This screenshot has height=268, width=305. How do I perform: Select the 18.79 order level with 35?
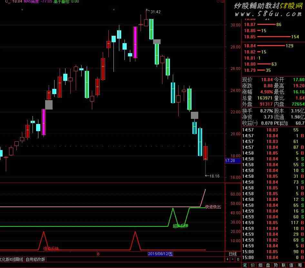[257, 70]
